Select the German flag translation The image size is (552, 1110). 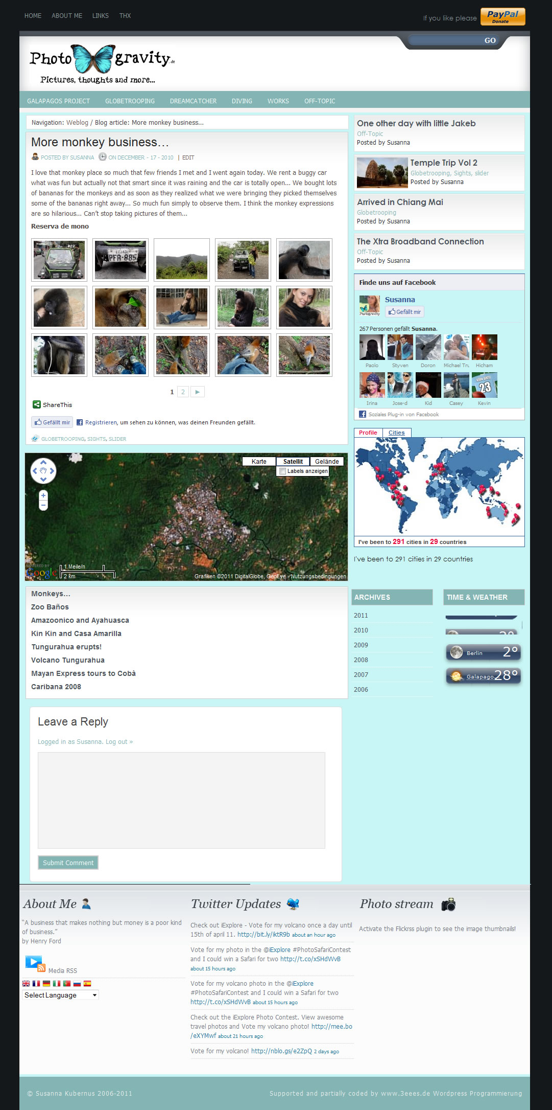coord(46,983)
